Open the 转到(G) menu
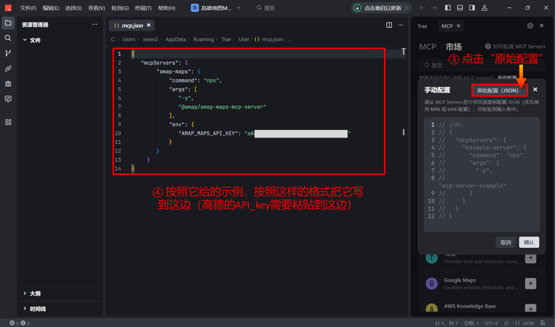The width and height of the screenshot is (556, 327). pyautogui.click(x=120, y=8)
